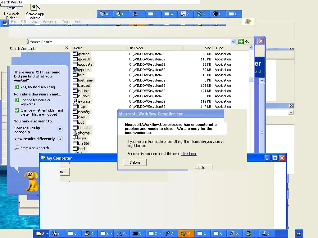The width and height of the screenshot is (318, 238).
Task: Open the folder group '2' in bottom taskbar
Action: pyautogui.click(x=42, y=233)
